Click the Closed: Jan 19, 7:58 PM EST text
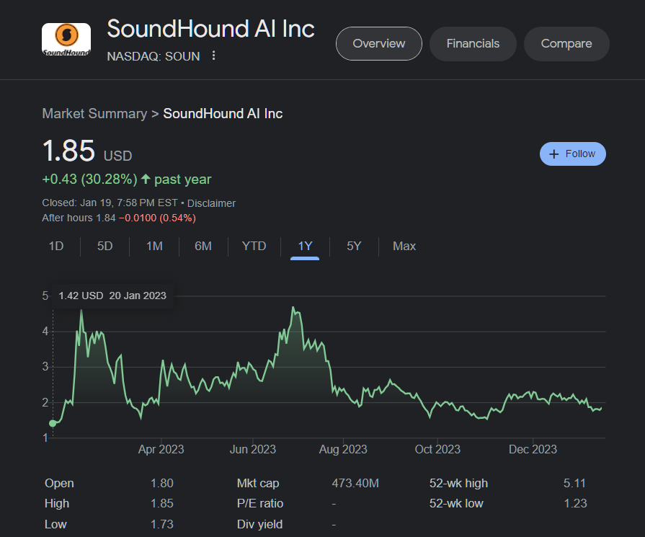 (110, 203)
